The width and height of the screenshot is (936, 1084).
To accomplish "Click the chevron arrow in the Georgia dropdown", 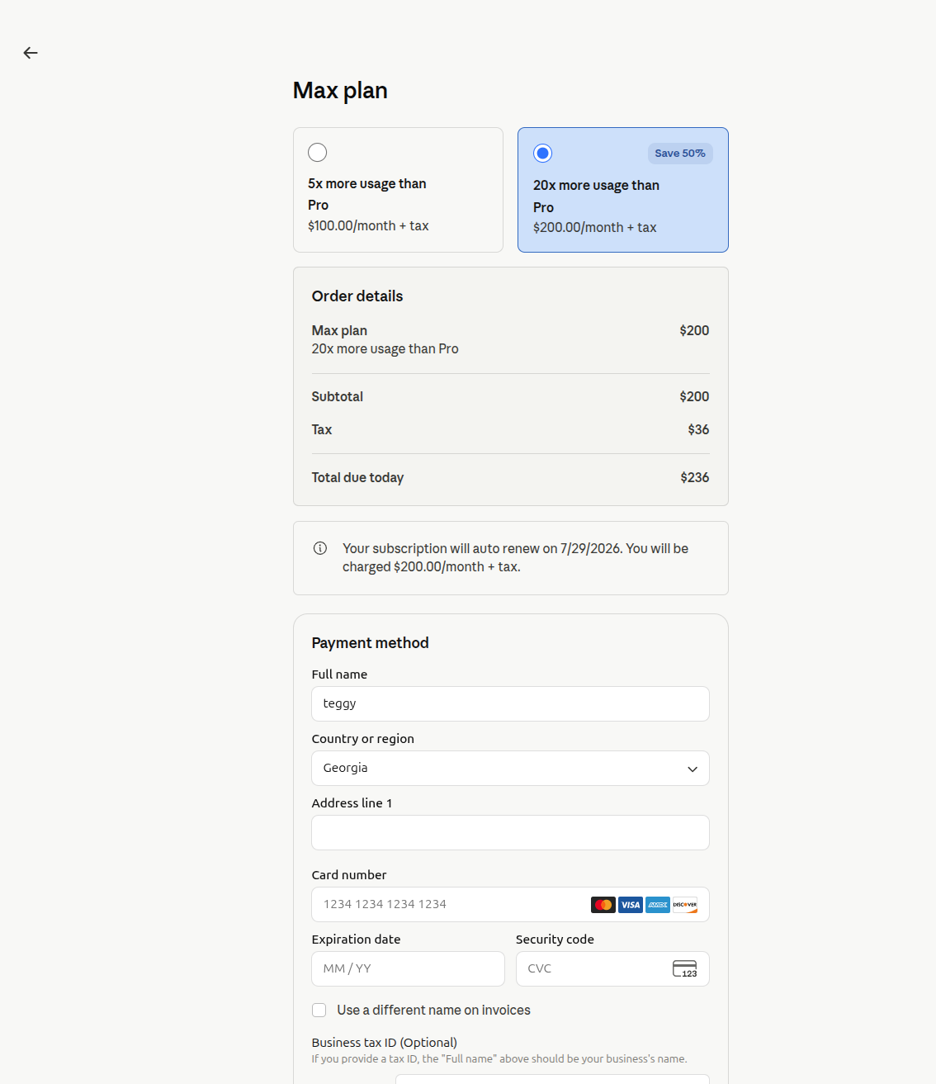I will pos(693,769).
